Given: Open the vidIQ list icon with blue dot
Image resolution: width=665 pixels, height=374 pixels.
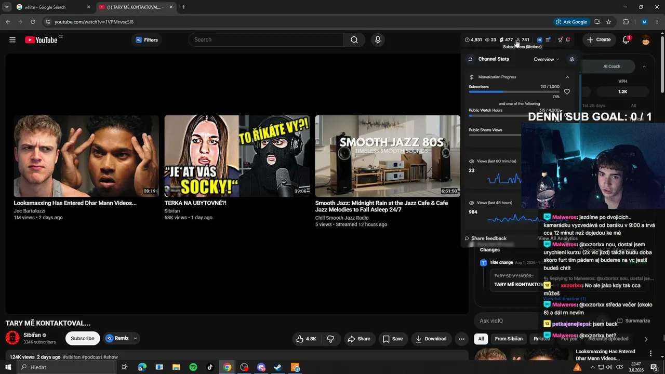Looking at the screenshot, I should coord(549,40).
